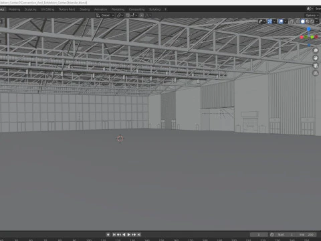This screenshot has height=241, width=321.
Task: Play the animation forward
Action: pyautogui.click(x=128, y=234)
